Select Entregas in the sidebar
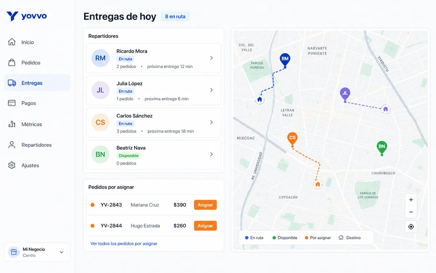Viewport: 436px width, 273px height. pyautogui.click(x=37, y=83)
